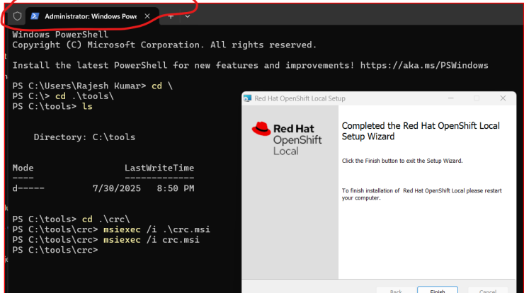
Task: Click the 'Directory: C:\tools' text line
Action: point(84,137)
